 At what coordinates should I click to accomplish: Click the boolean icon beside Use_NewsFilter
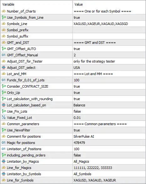pyautogui.click(x=4, y=130)
